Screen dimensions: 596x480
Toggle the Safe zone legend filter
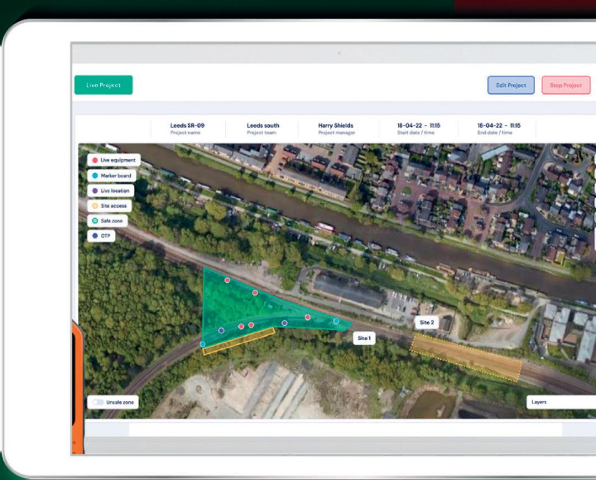click(x=107, y=221)
